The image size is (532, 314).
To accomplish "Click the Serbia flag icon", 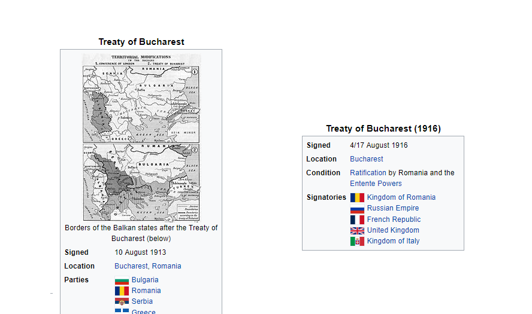I will pyautogui.click(x=122, y=302).
